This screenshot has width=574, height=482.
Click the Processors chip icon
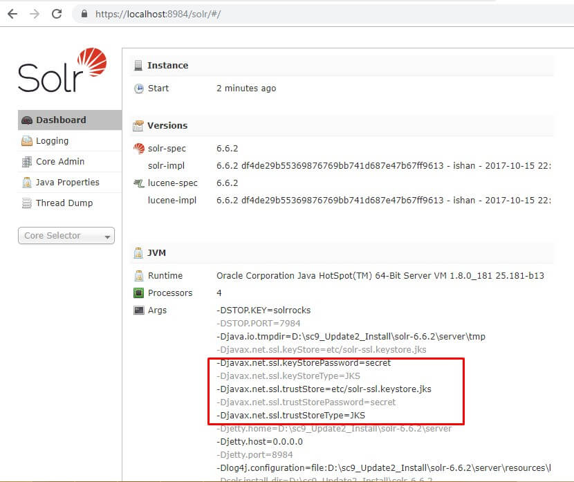point(139,293)
